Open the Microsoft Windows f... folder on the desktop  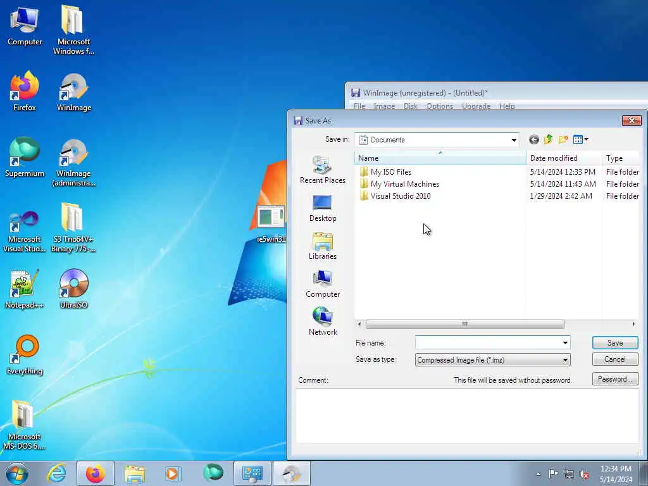(73, 30)
